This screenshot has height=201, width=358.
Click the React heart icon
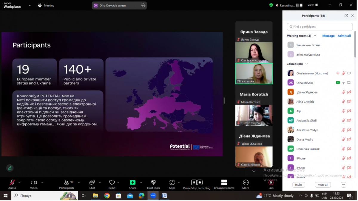point(112,183)
